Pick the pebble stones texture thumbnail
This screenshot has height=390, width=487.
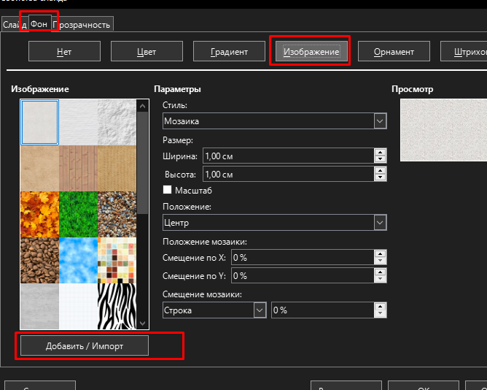[x=115, y=213]
